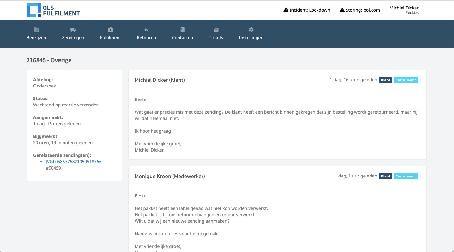Open the Incident: Lockdown warning
Image resolution: width=454 pixels, height=252 pixels.
point(307,10)
